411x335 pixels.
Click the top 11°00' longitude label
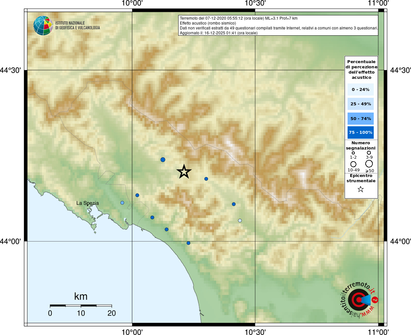coord(378,3)
